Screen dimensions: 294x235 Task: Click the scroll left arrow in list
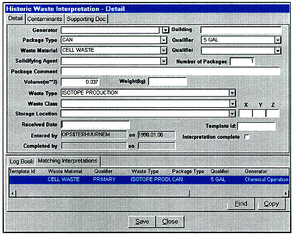tap(12, 193)
